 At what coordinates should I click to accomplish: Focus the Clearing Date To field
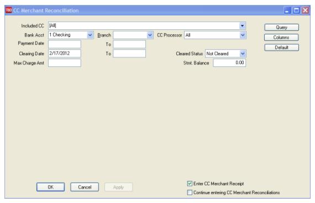[x=129, y=54]
